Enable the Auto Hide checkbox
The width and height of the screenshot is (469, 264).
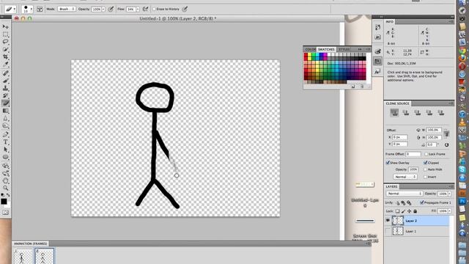[425, 169]
